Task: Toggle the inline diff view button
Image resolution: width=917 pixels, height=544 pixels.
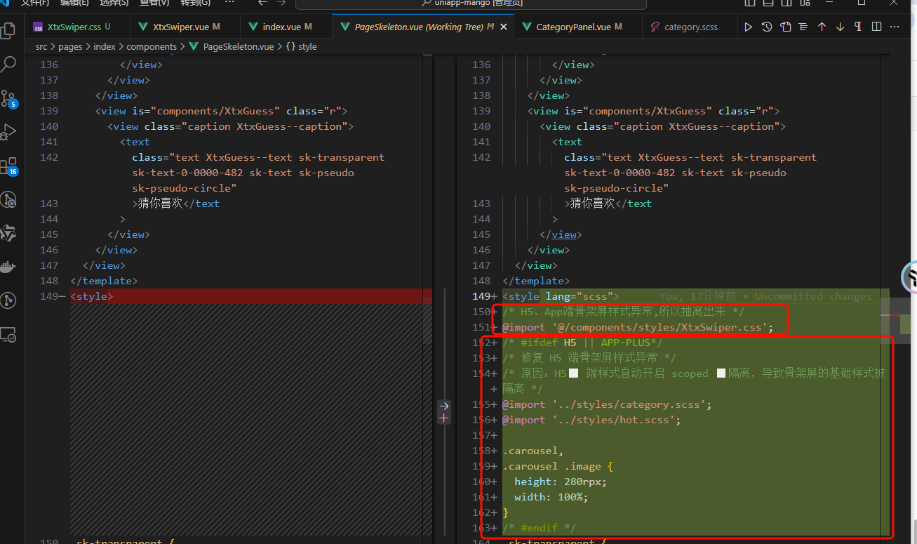Action: pyautogui.click(x=876, y=27)
